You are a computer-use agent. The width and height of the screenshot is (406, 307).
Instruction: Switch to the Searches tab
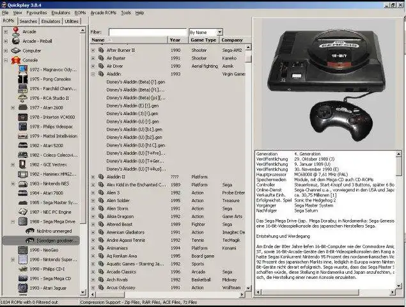tap(28, 21)
